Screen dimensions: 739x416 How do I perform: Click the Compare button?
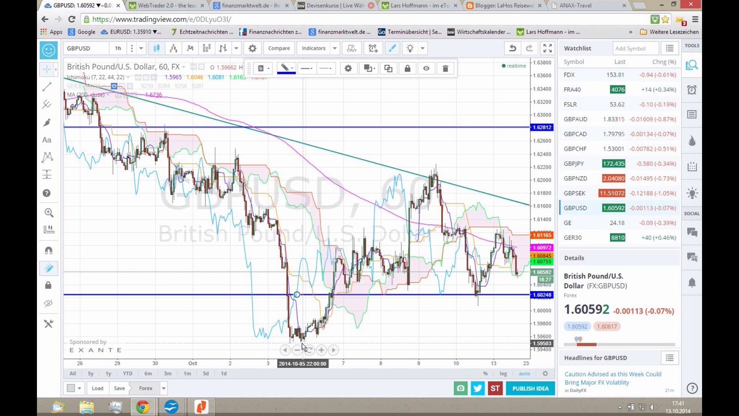tap(279, 48)
